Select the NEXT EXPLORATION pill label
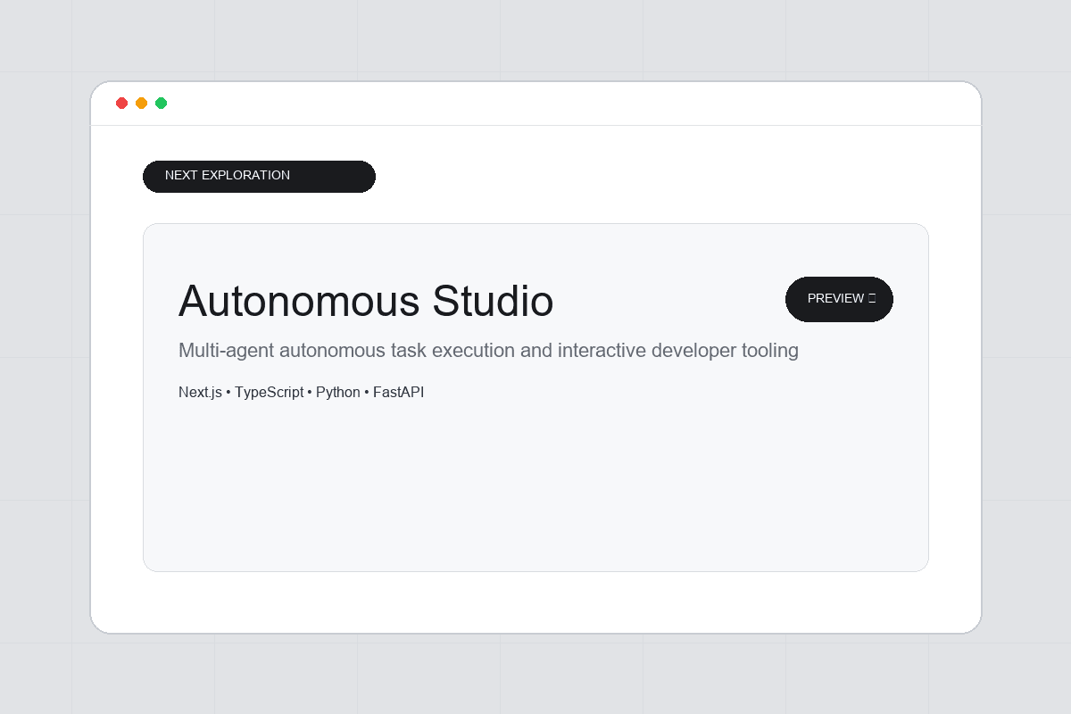1071x714 pixels. click(259, 176)
